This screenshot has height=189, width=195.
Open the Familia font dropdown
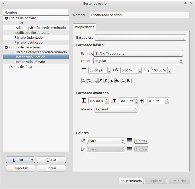click(x=138, y=54)
